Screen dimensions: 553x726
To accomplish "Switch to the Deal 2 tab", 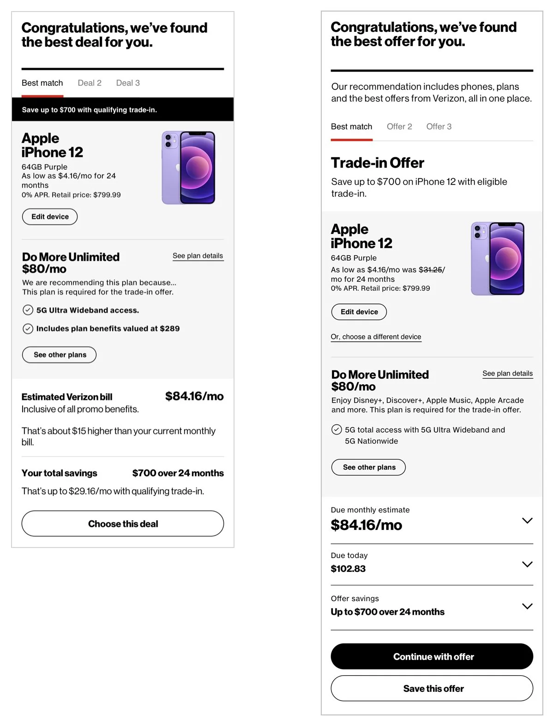I will coord(90,83).
